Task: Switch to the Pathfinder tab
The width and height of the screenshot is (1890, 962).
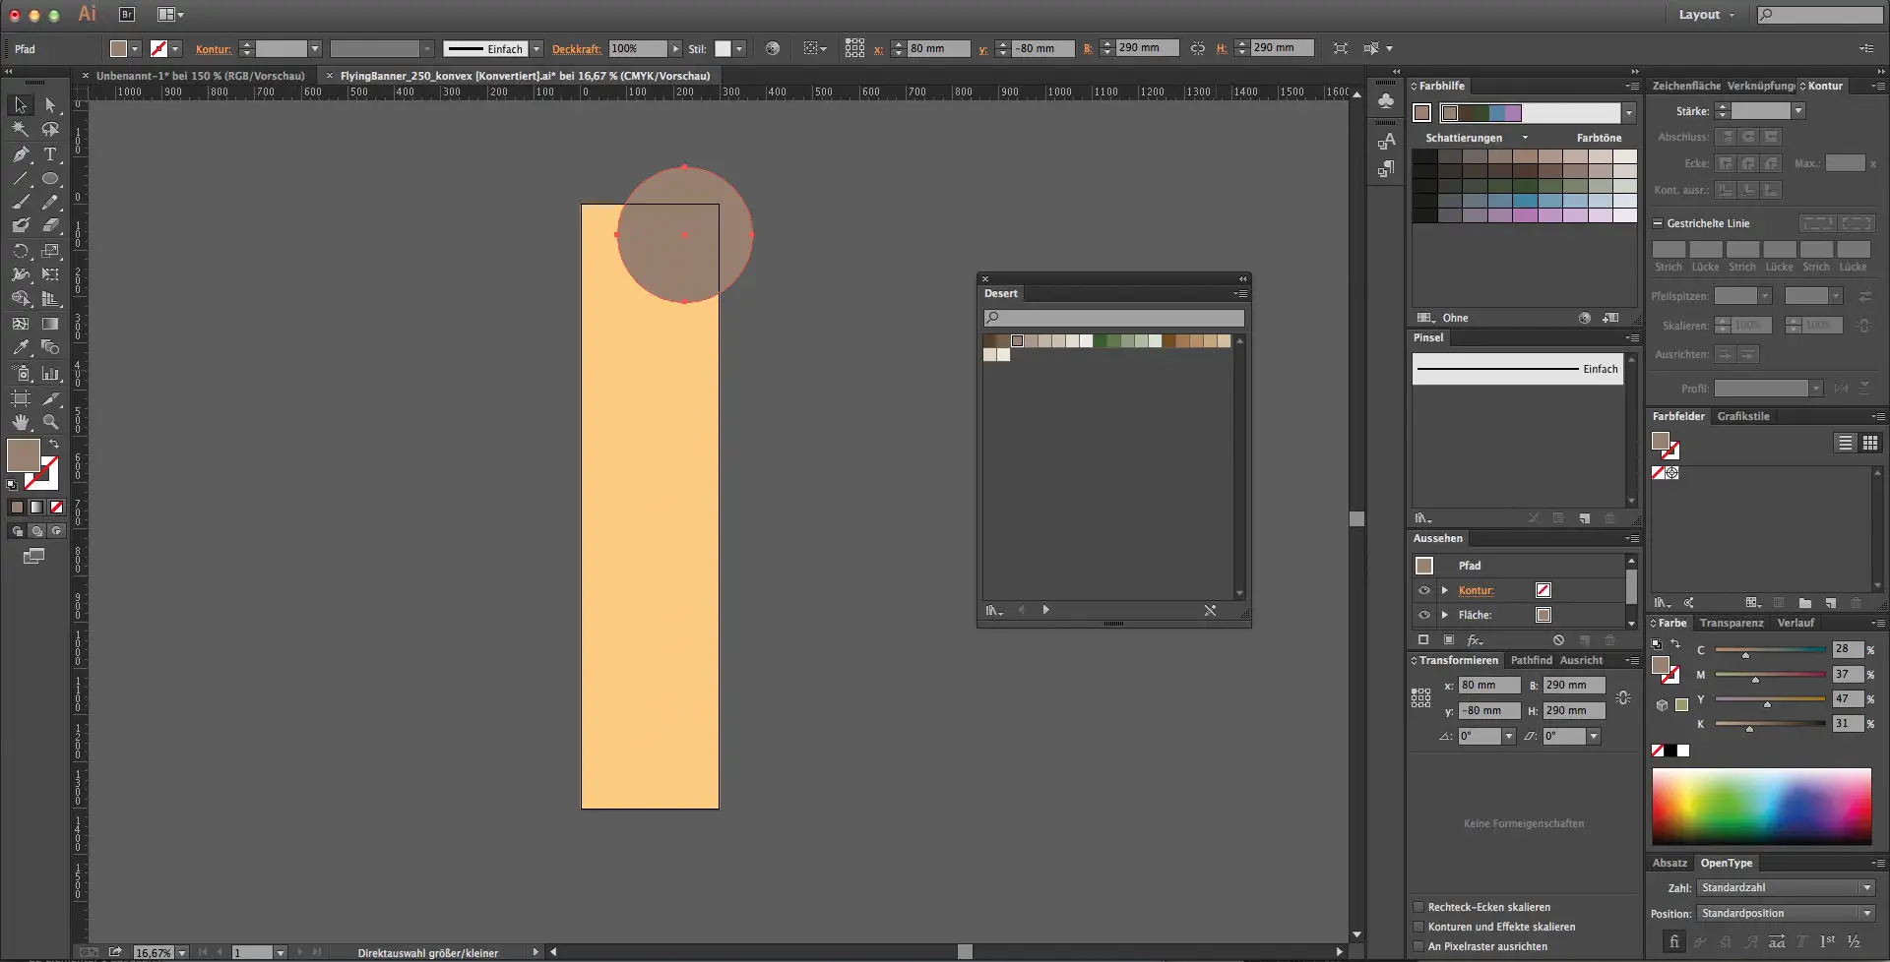Action: point(1531,660)
